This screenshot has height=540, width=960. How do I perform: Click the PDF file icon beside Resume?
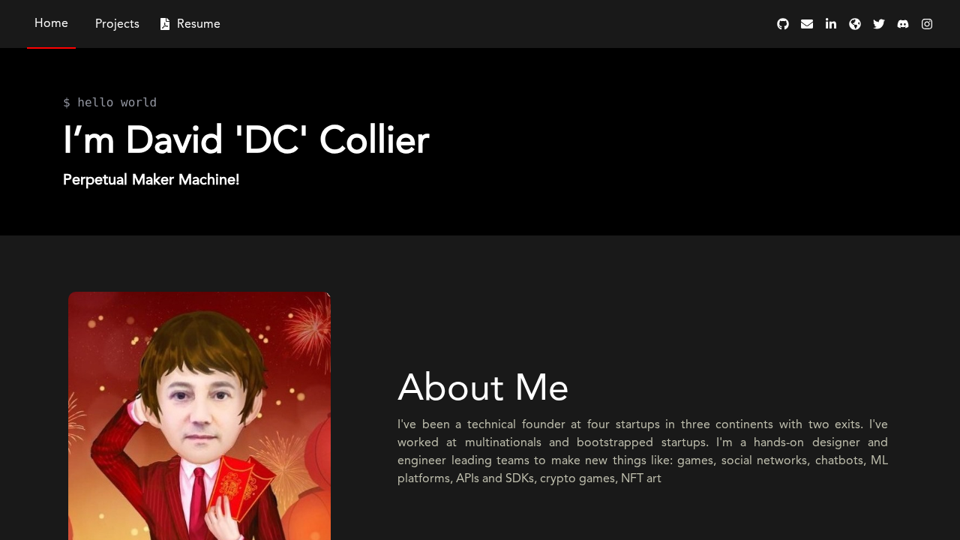coord(165,24)
